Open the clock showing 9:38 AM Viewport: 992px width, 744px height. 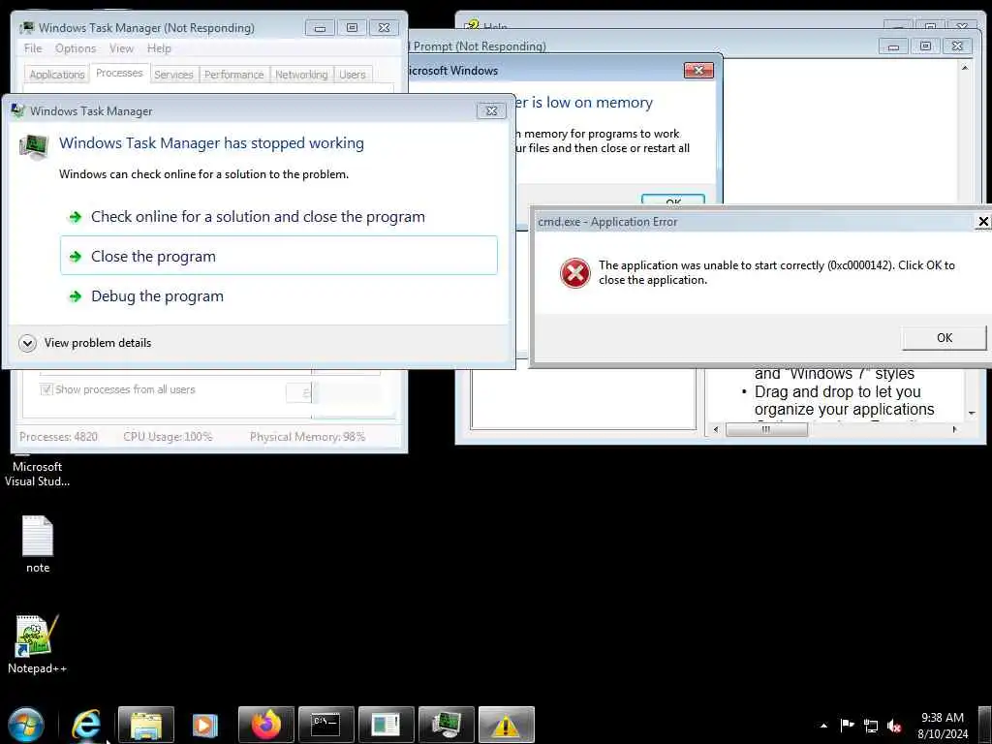click(942, 726)
